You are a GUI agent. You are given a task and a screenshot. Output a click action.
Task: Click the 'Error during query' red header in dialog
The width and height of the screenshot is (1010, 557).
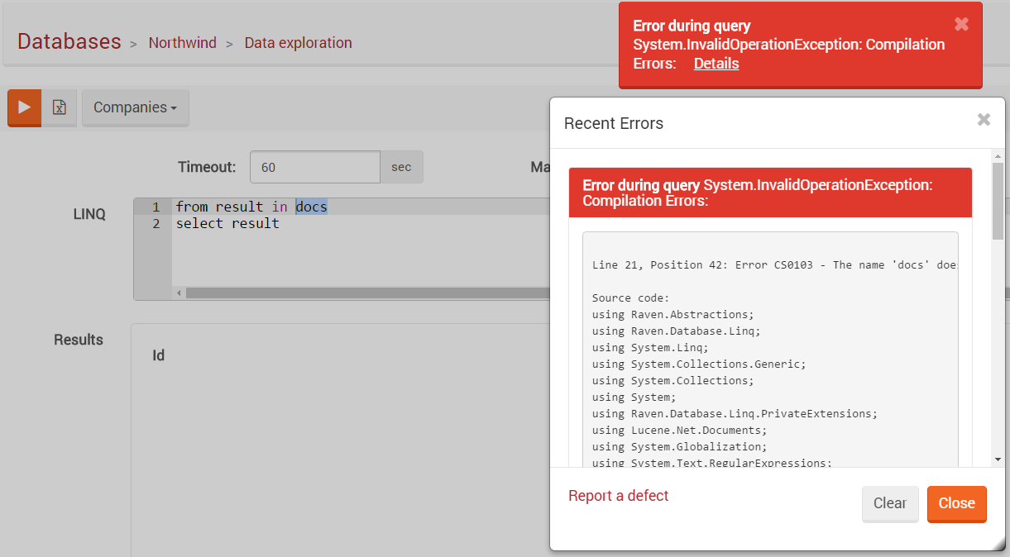pyautogui.click(x=770, y=193)
